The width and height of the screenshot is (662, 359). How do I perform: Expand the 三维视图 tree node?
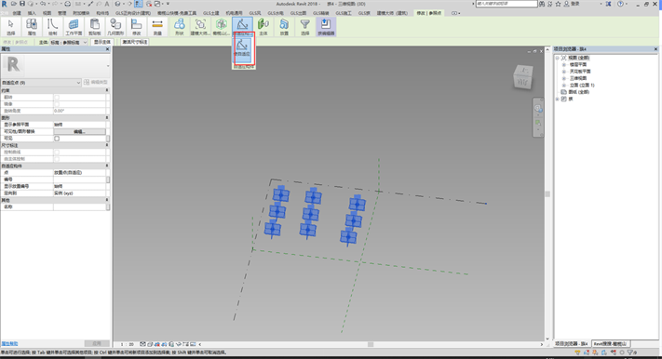click(564, 78)
